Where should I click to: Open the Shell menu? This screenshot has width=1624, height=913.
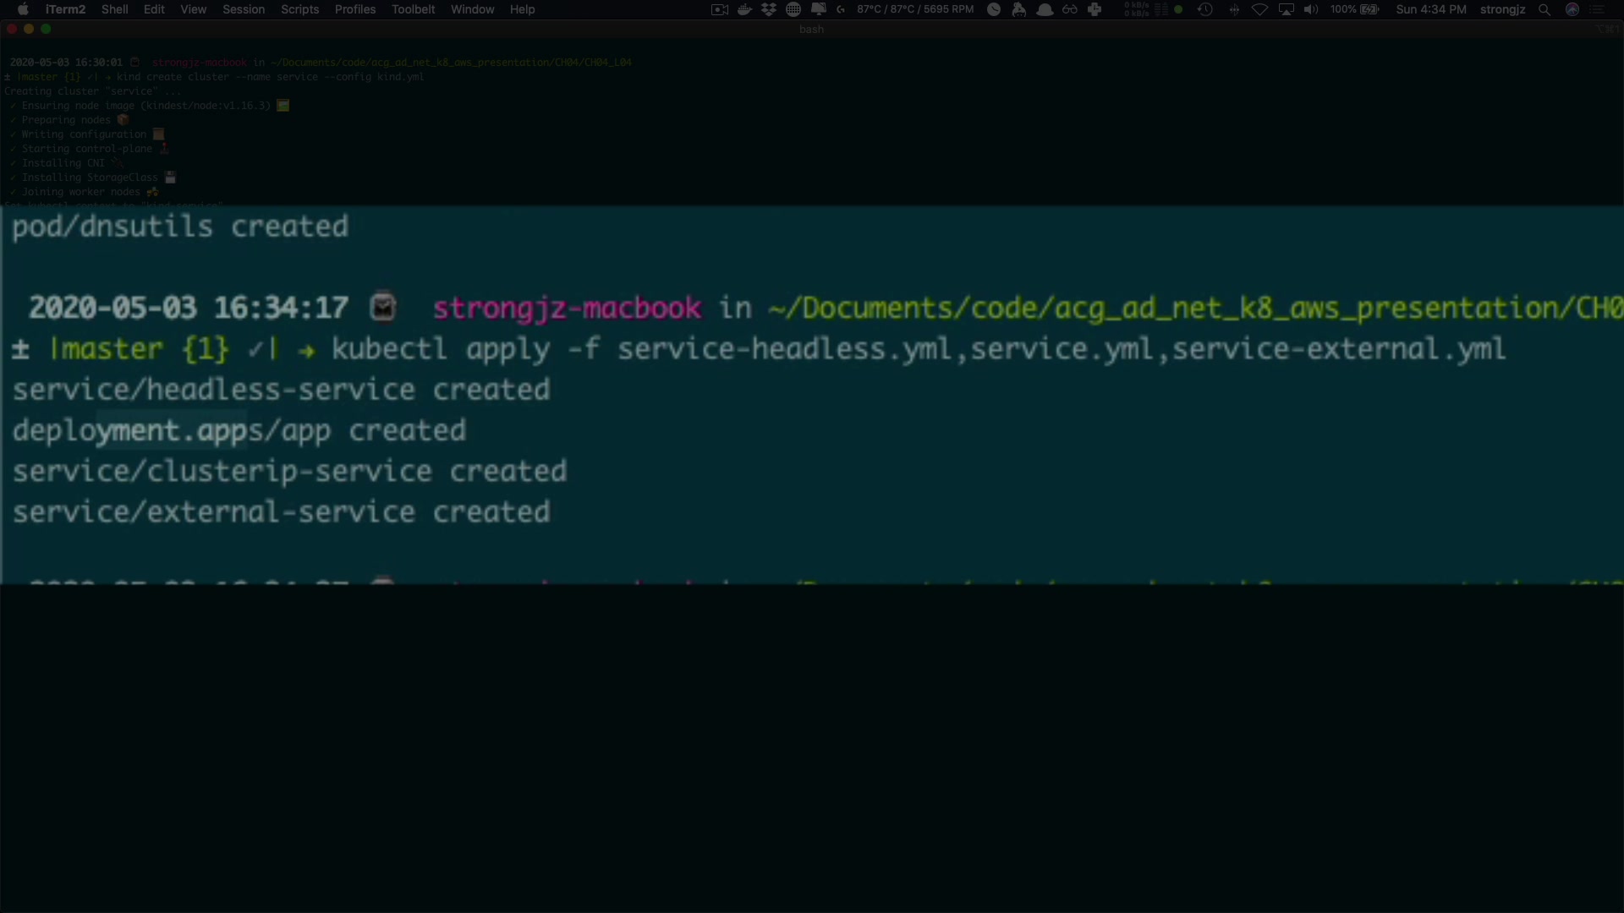click(x=114, y=9)
